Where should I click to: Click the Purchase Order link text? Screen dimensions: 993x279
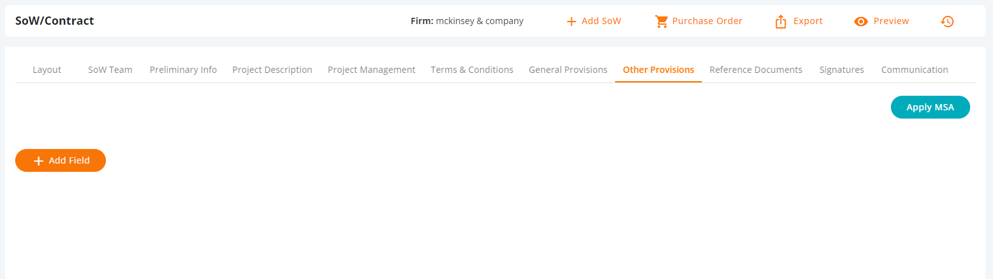click(x=708, y=21)
